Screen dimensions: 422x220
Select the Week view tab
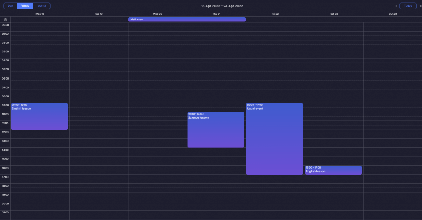(25, 6)
